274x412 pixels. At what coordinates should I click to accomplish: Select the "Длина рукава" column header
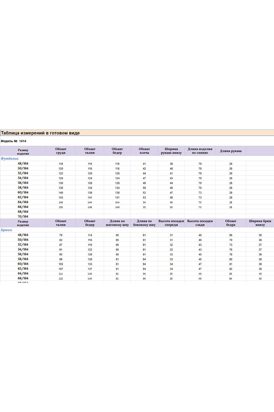click(x=231, y=151)
